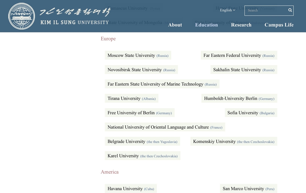Click the America section heading
The height and width of the screenshot is (193, 306).
pos(109,172)
